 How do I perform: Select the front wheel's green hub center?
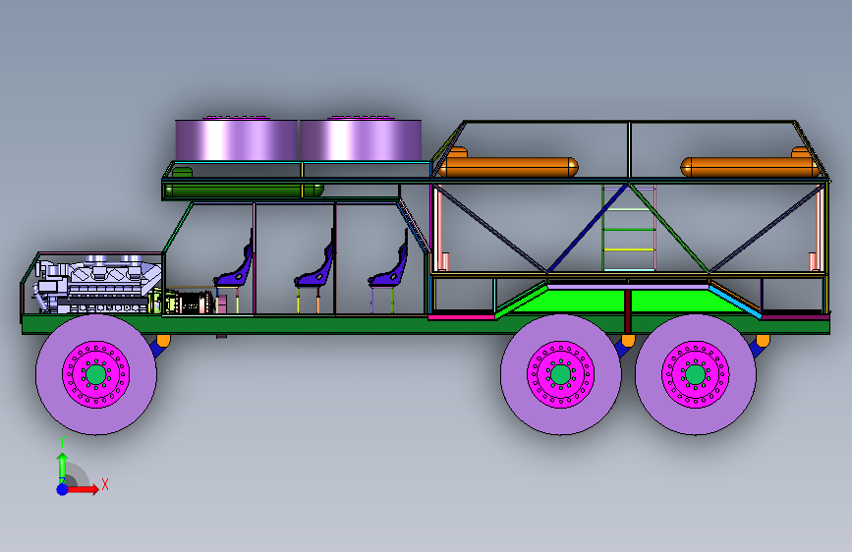point(96,374)
